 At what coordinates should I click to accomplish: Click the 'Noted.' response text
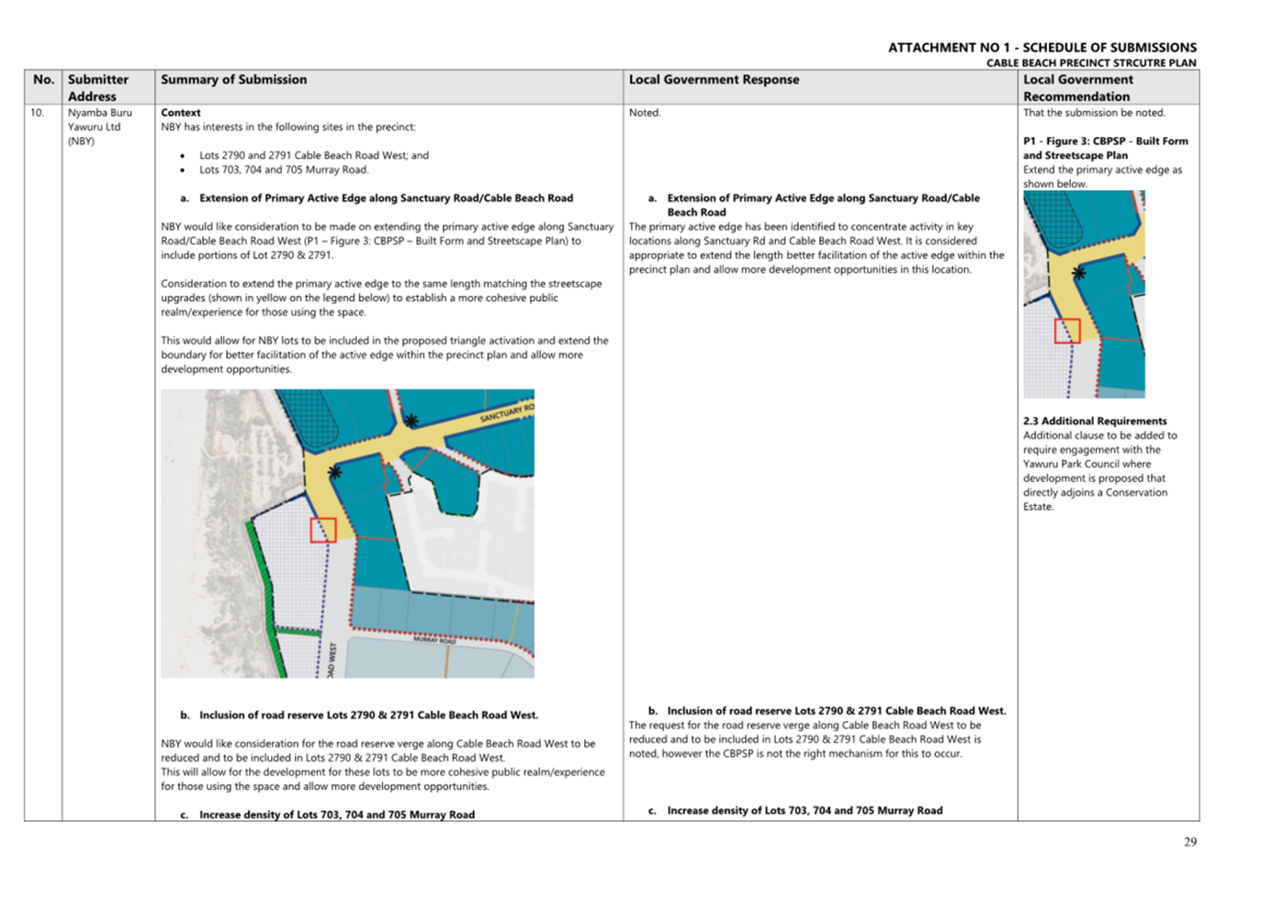(645, 113)
